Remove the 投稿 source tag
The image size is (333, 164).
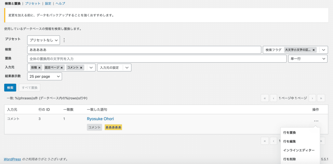[39, 68]
